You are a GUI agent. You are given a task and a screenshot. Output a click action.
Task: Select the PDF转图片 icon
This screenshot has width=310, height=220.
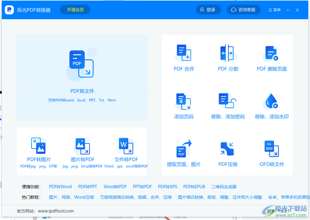tap(38, 146)
